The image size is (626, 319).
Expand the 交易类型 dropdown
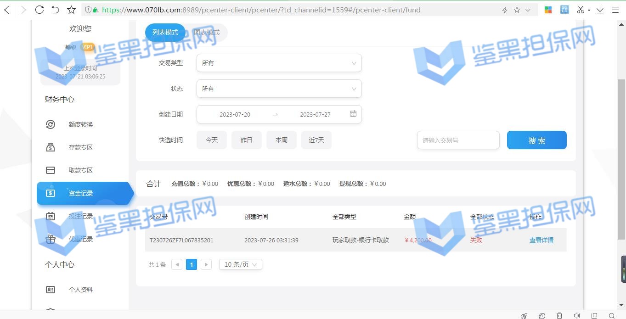point(279,63)
